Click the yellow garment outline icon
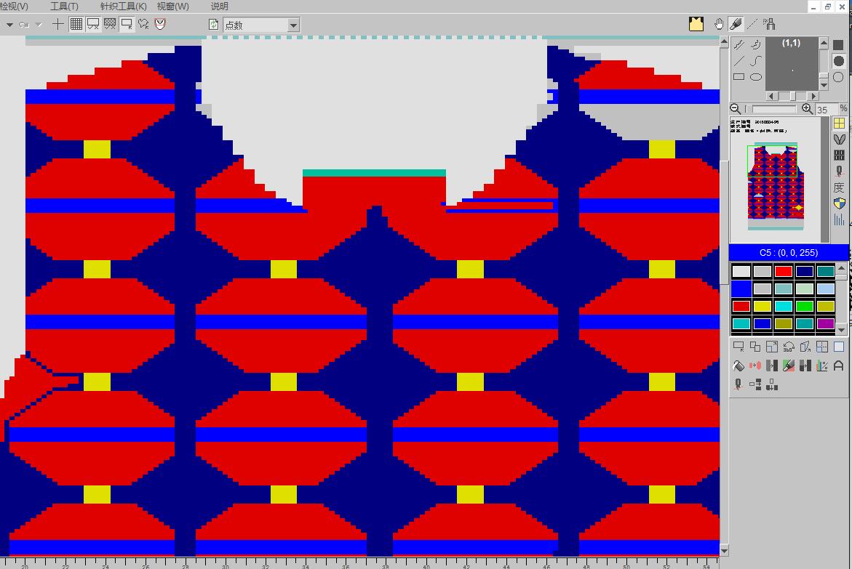 [x=696, y=24]
